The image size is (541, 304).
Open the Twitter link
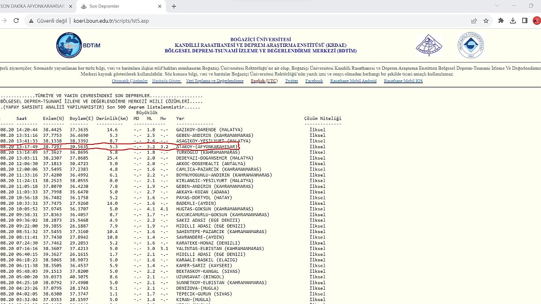(292, 81)
